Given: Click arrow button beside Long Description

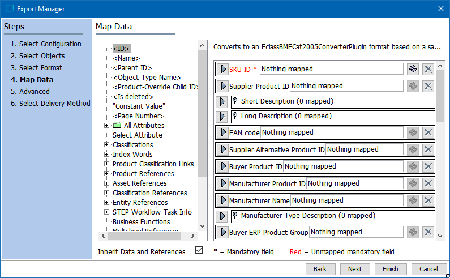Looking at the screenshot, I should pos(222,116).
